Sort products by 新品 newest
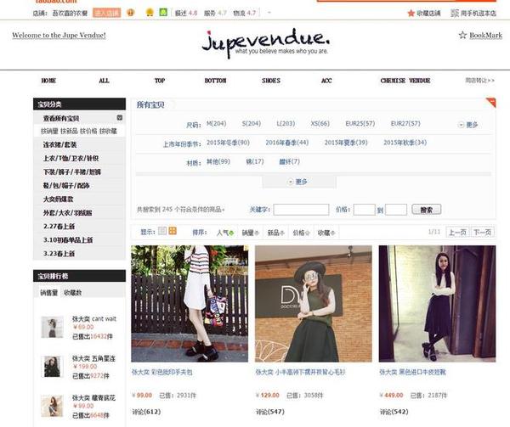The width and height of the screenshot is (510, 427). 275,233
